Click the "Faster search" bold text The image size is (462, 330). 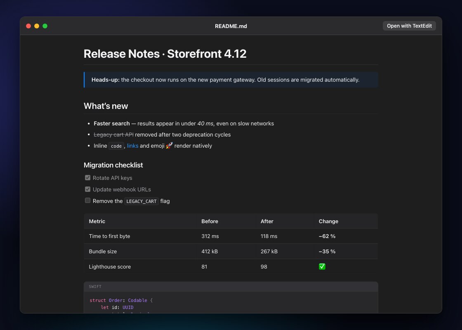112,123
